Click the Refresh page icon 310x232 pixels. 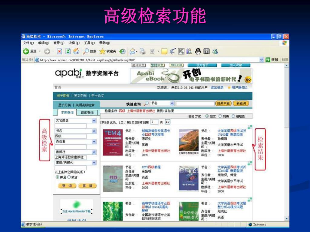pos(68,51)
